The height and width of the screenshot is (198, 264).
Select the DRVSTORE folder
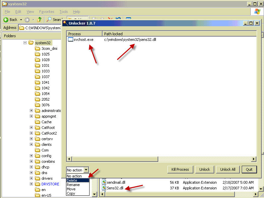50,184
